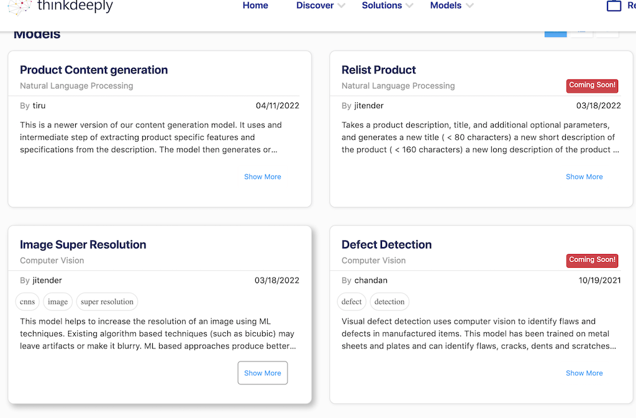Viewport: 636px width, 418px height.
Task: Expand the Solutions dropdown chevron
Action: [409, 6]
